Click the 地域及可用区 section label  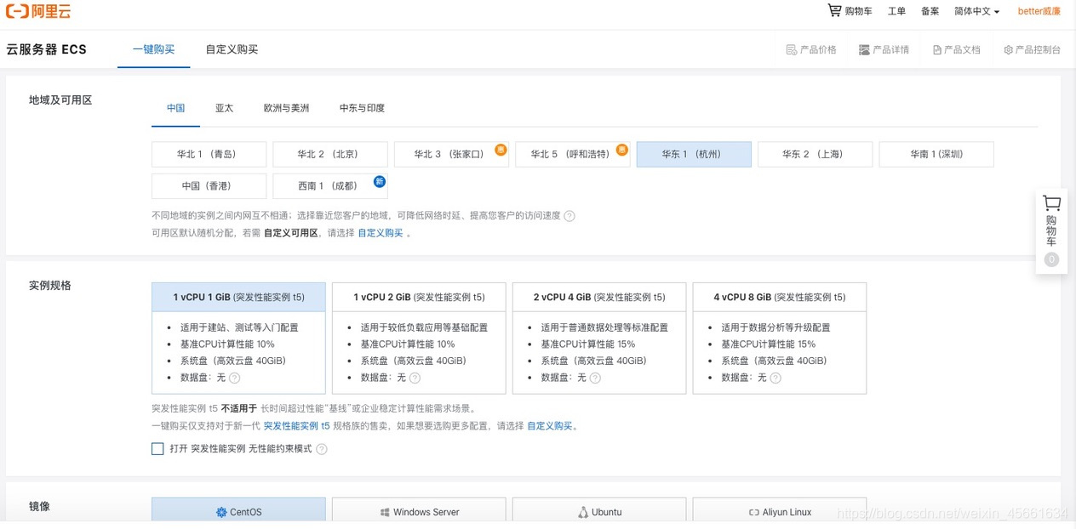tap(60, 100)
